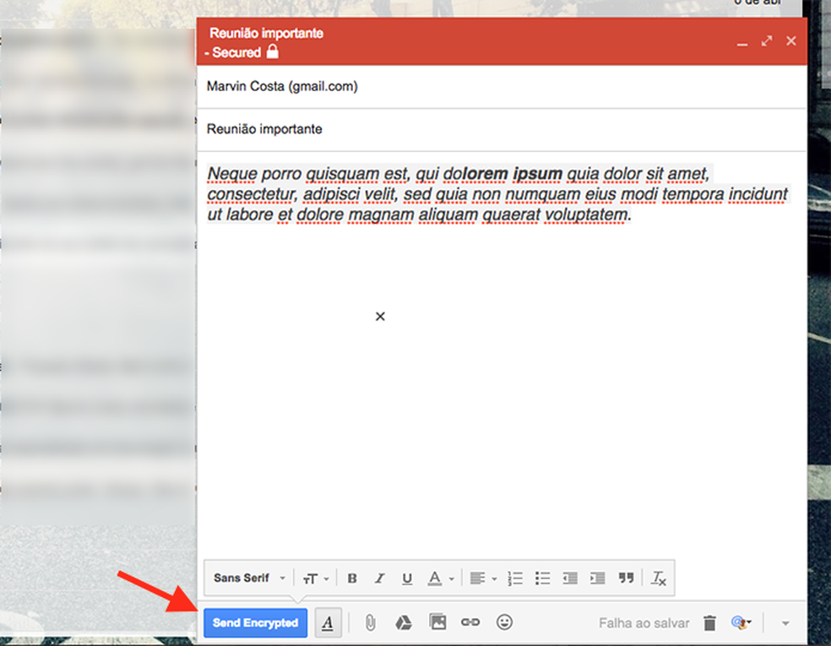Click the Reunião importante subject field
Viewport: 831px width, 646px height.
[x=338, y=129]
